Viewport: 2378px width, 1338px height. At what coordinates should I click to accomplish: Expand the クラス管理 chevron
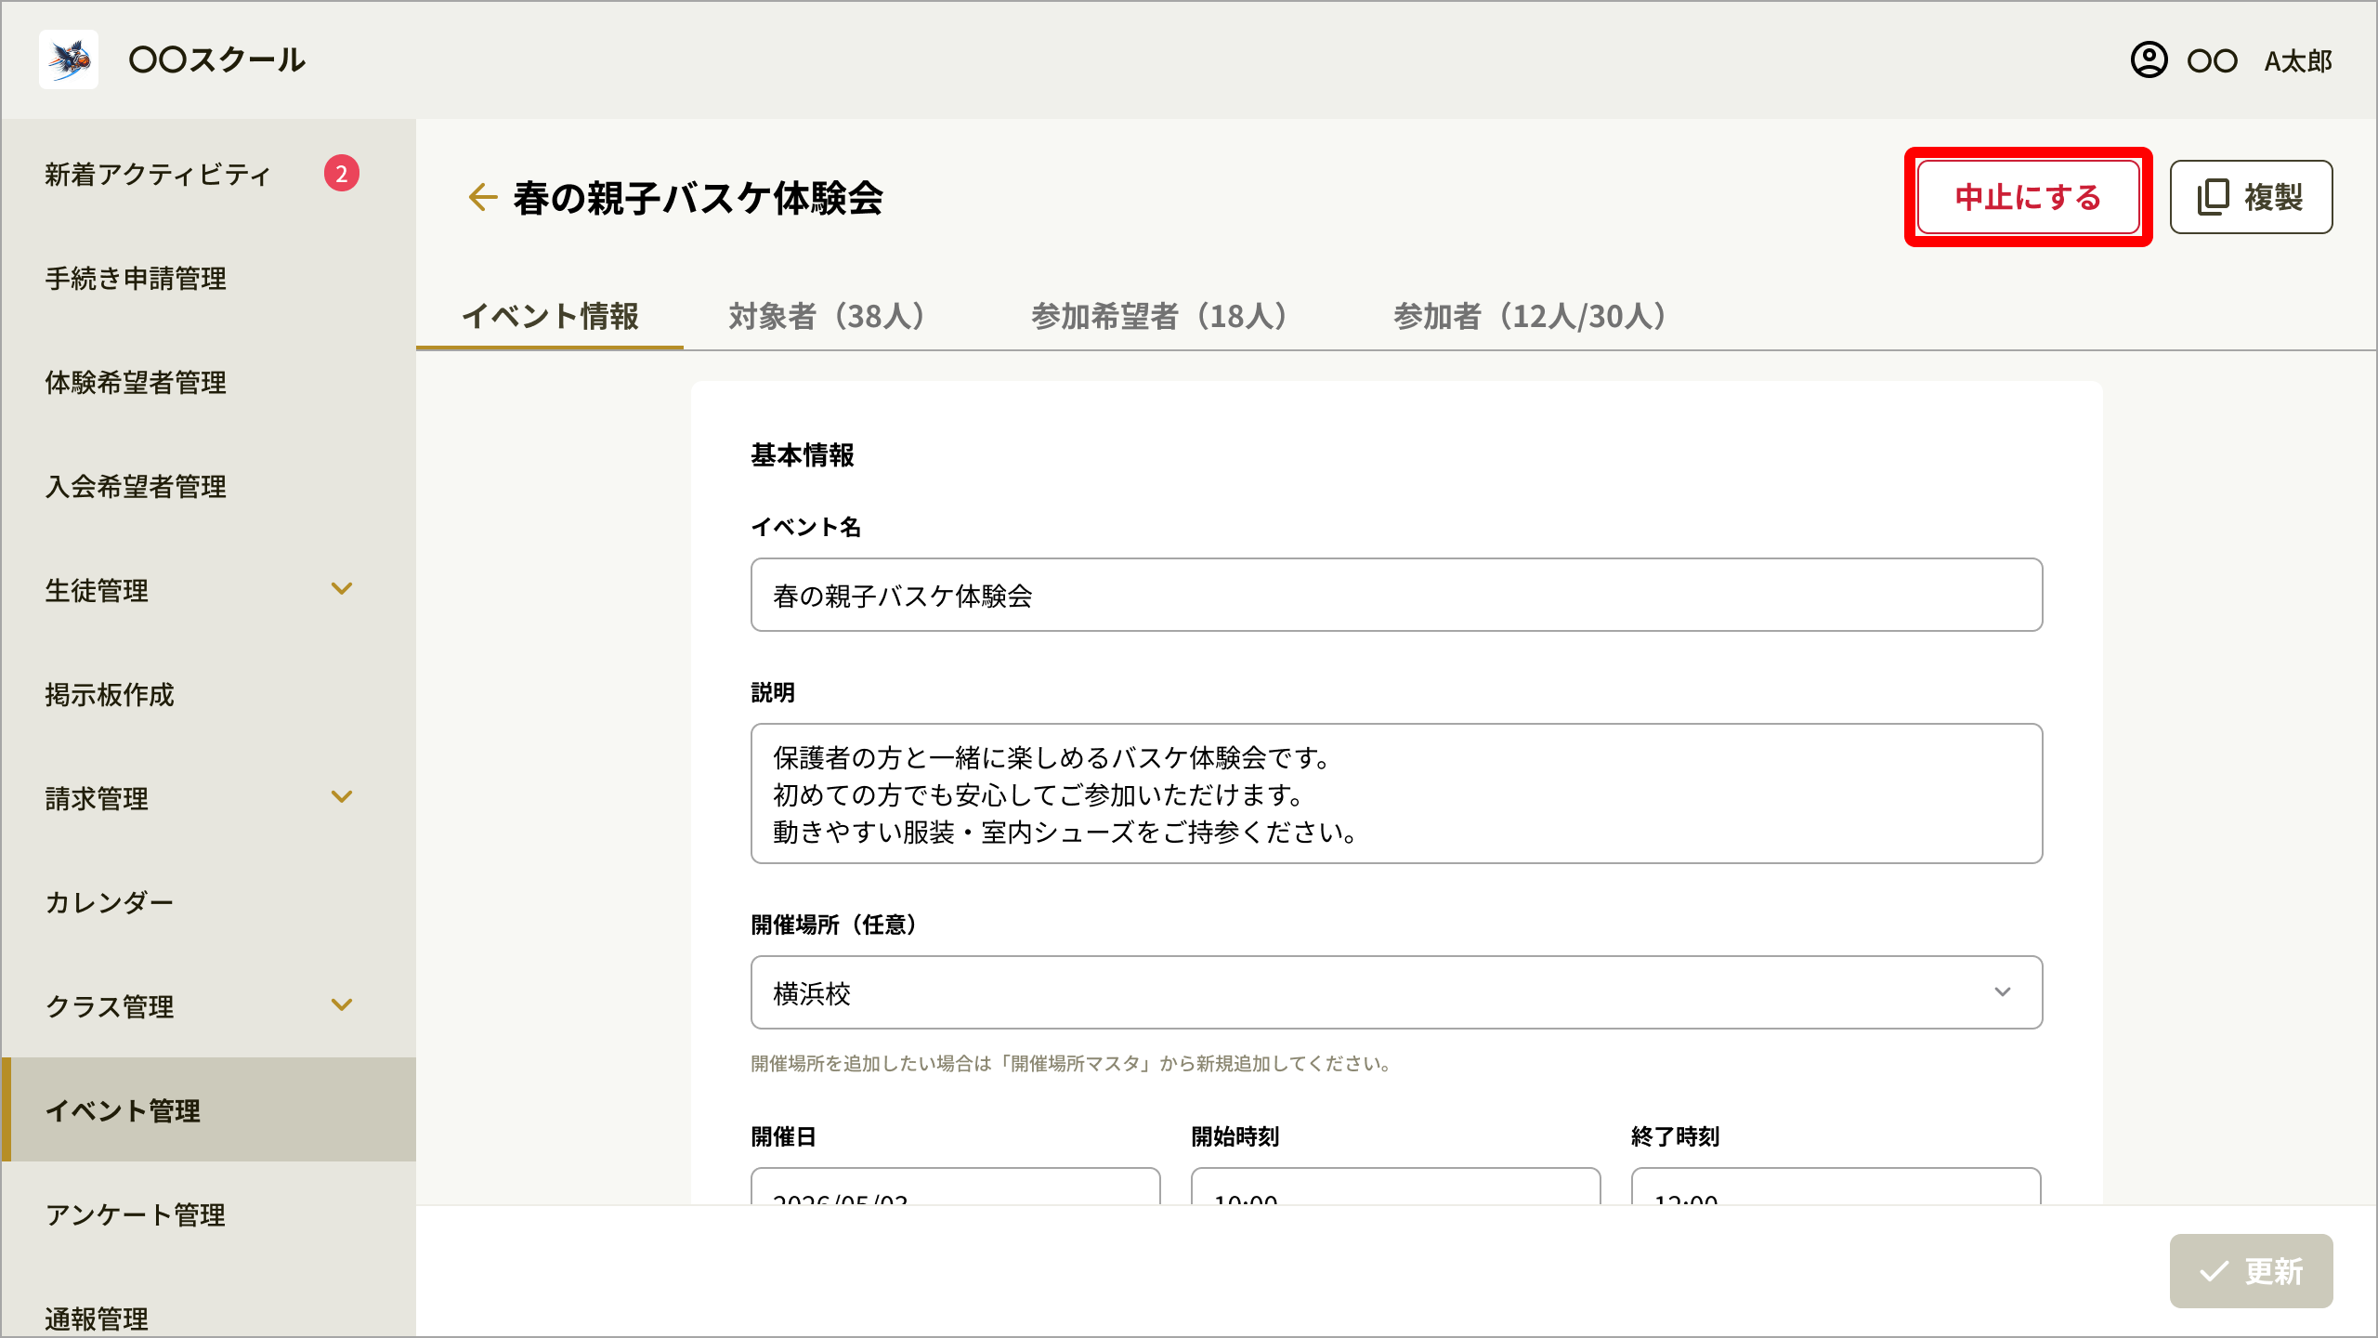click(342, 1005)
